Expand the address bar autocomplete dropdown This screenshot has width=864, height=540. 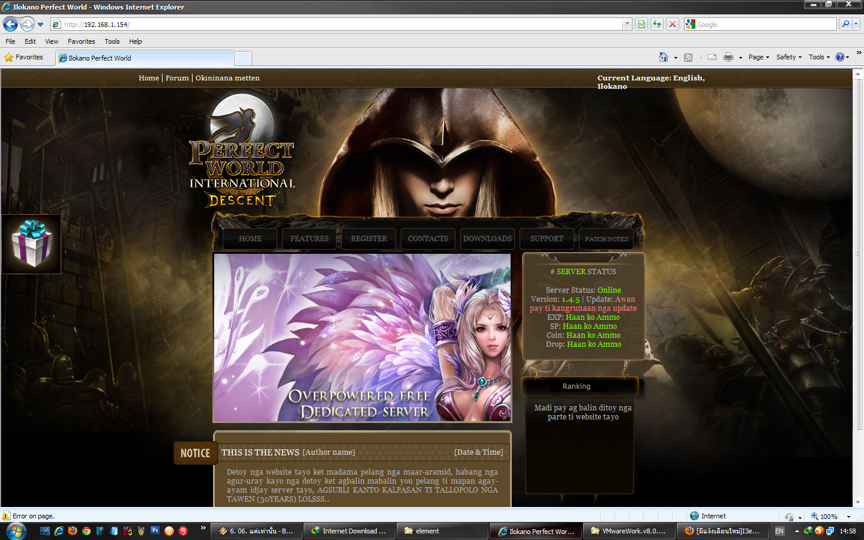click(x=627, y=25)
